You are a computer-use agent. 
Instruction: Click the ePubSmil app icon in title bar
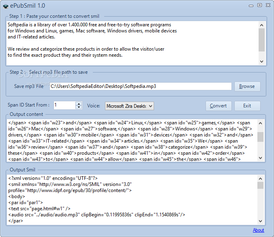pos(6,6)
